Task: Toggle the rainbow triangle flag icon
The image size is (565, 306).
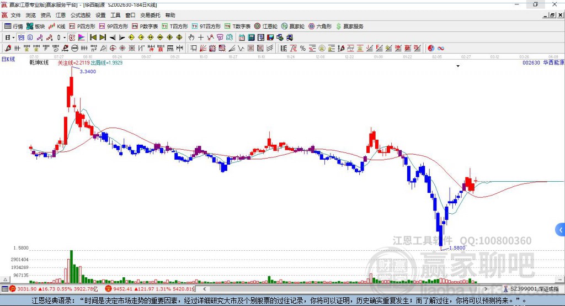Action: (x=82, y=38)
